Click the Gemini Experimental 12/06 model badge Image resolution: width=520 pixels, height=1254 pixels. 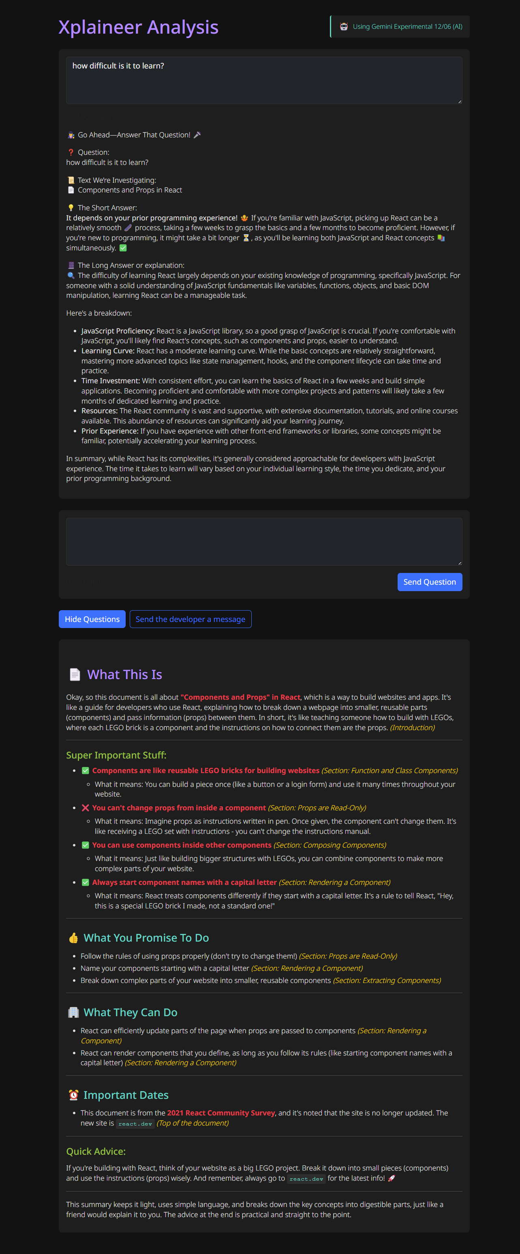click(400, 26)
